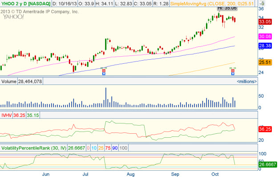278x177 pixels.
Task: Click the red earnings phone icon in October
Action: click(233, 71)
